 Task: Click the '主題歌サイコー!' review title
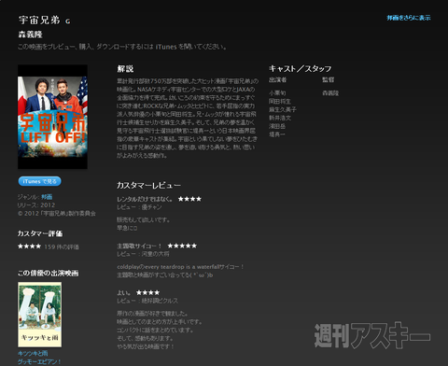tap(139, 246)
